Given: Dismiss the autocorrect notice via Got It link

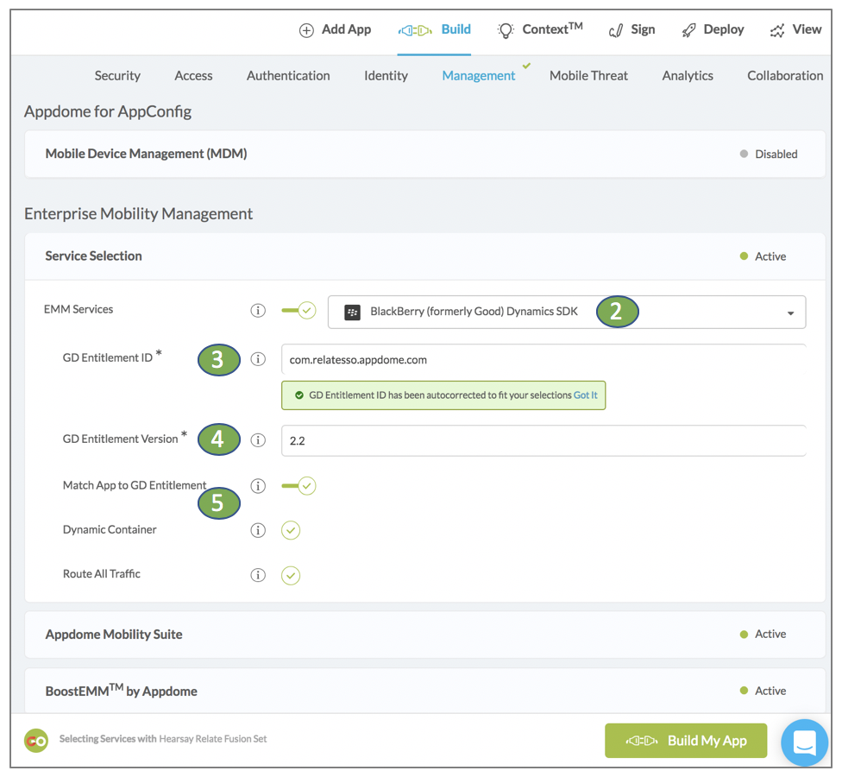Looking at the screenshot, I should click(x=586, y=395).
